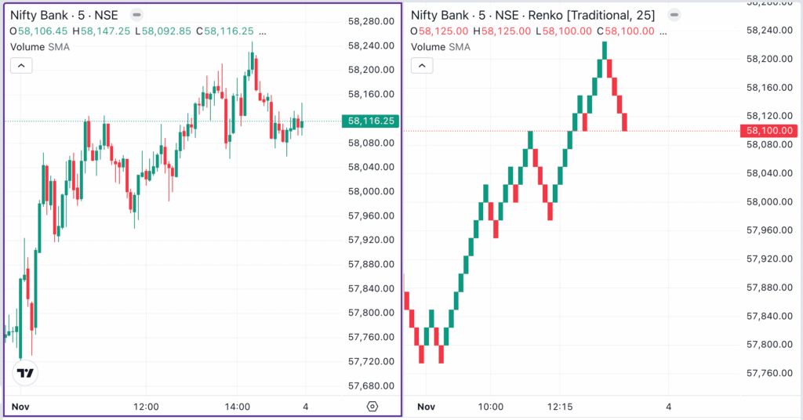
Task: Click the green 58,116.25 current price label
Action: [370, 121]
